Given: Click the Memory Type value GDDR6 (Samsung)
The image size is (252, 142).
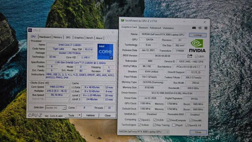Looking at the screenshot, I should pos(153,82).
